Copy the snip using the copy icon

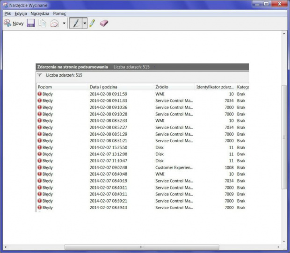(x=42, y=23)
